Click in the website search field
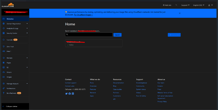Viewport: 218px width, 110px height. tap(89, 35)
